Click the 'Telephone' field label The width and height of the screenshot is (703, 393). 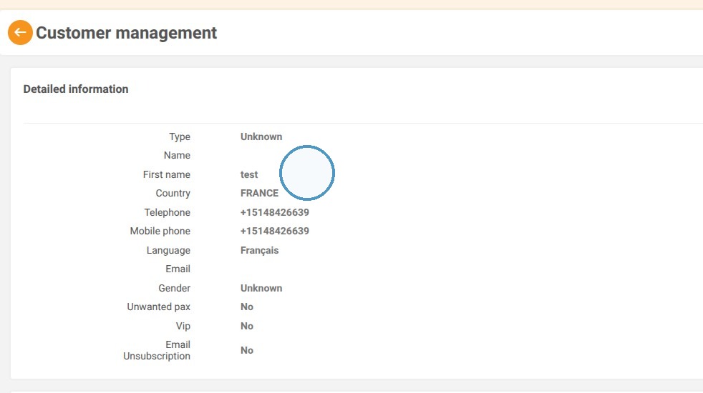coord(168,212)
